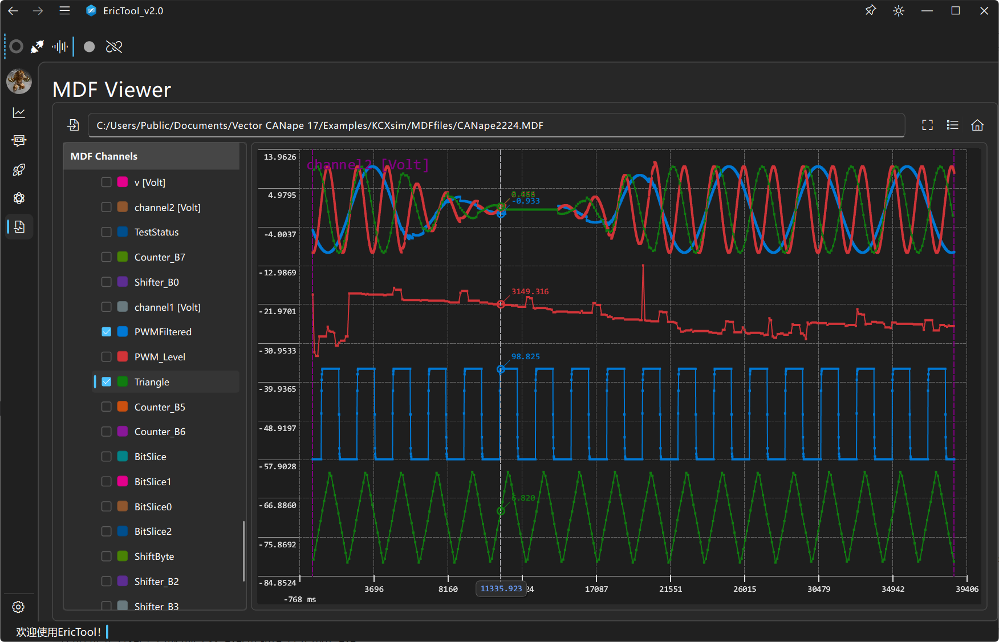Click the channel list toggle icon
This screenshot has height=642, width=999.
(952, 125)
